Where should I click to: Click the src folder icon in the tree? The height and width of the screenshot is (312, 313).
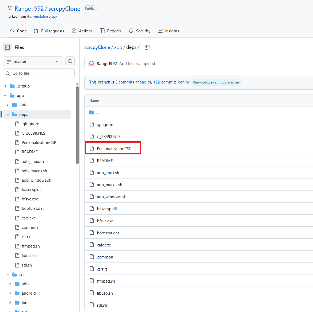tap(15, 275)
